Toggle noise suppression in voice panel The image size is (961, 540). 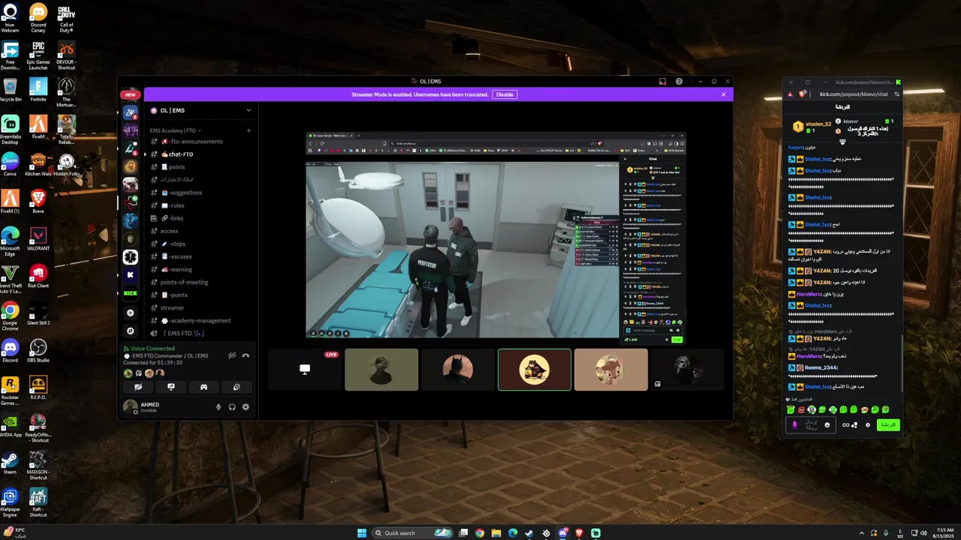pos(232,355)
